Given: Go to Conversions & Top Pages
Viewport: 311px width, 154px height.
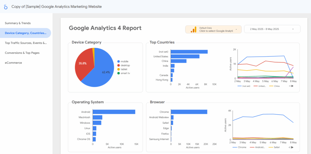Looking at the screenshot, I should pos(22,53).
